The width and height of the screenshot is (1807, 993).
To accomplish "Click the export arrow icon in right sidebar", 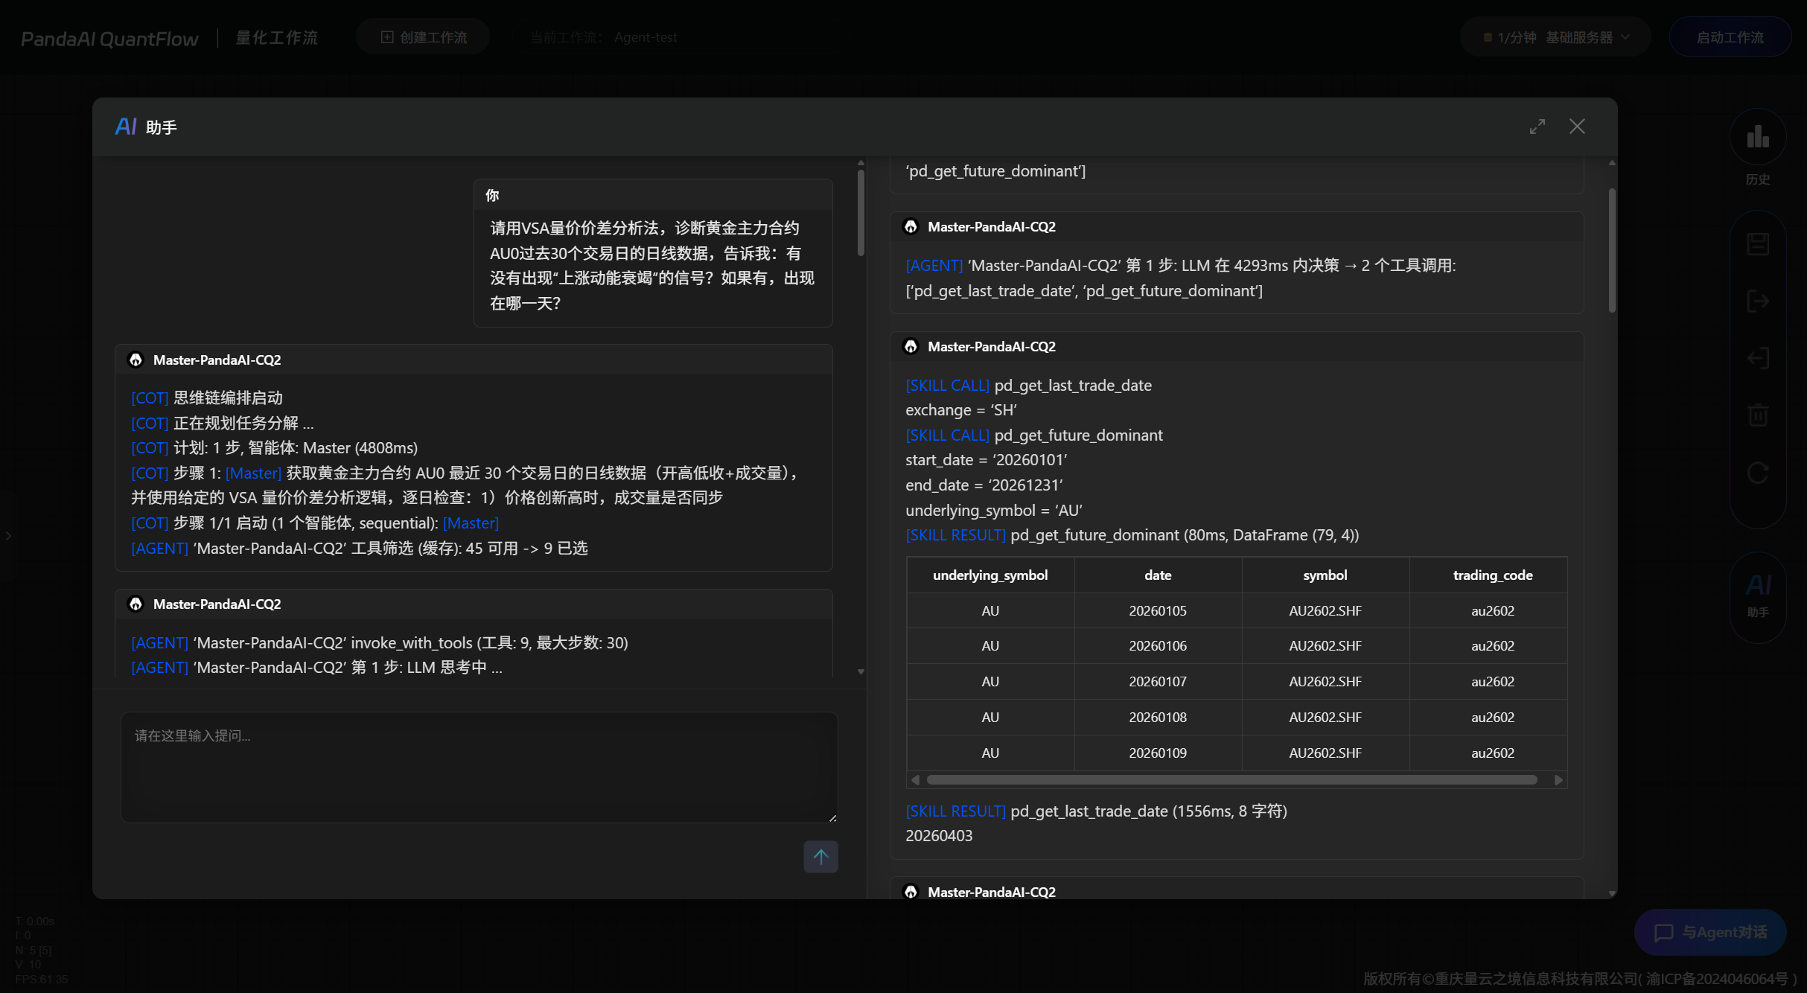I will (x=1758, y=300).
